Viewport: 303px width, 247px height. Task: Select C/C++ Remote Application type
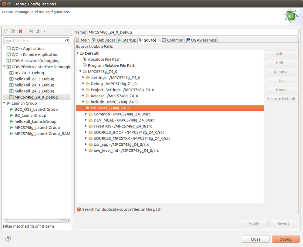(x=35, y=55)
